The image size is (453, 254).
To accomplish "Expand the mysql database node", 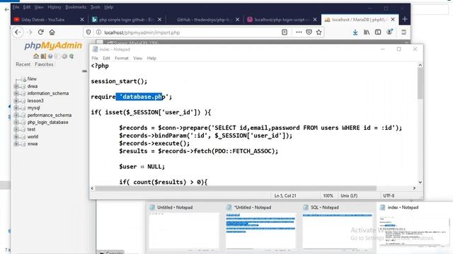I will coord(16,108).
